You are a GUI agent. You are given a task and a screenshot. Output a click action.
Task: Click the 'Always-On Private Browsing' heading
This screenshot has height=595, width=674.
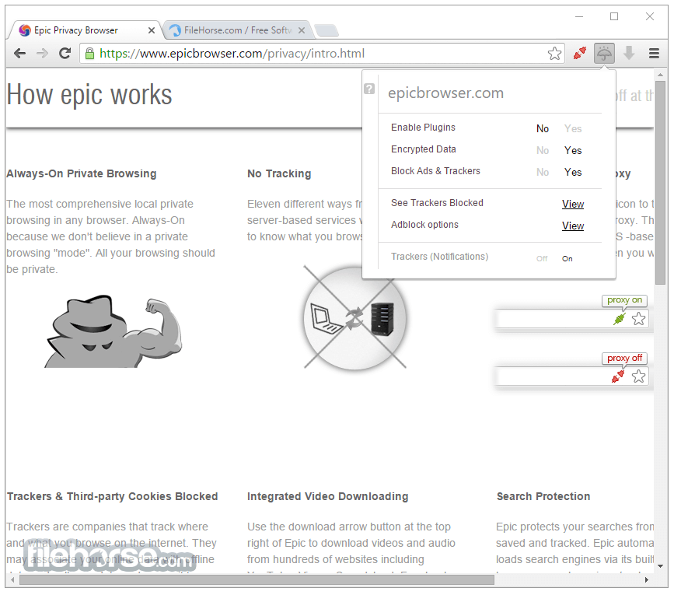coord(82,173)
